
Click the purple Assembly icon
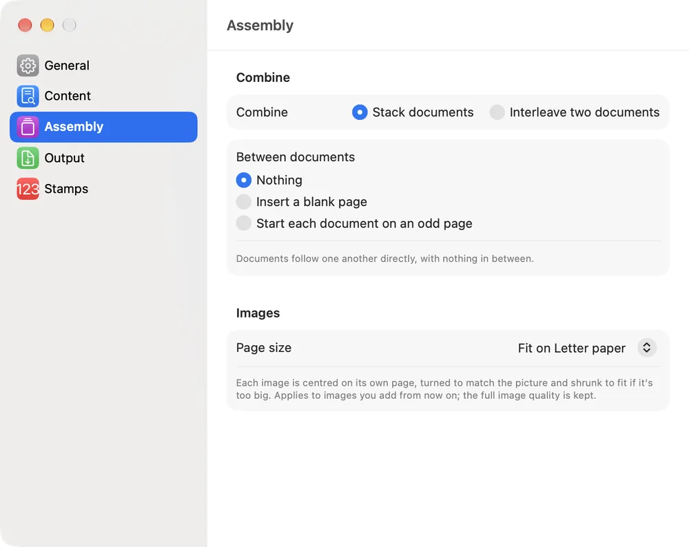point(28,127)
